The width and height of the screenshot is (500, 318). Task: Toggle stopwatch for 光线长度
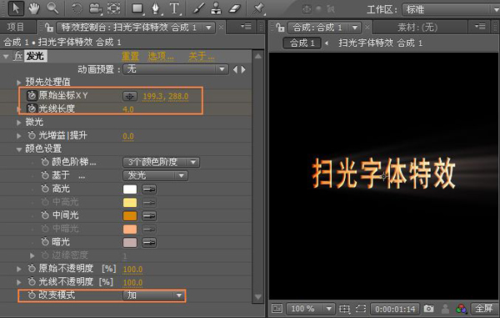32,109
